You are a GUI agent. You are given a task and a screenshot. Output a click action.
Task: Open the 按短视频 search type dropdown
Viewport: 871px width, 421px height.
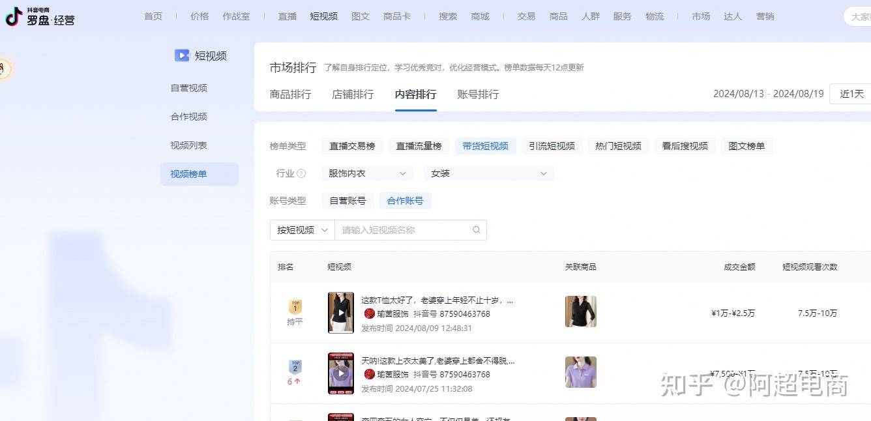pyautogui.click(x=303, y=230)
